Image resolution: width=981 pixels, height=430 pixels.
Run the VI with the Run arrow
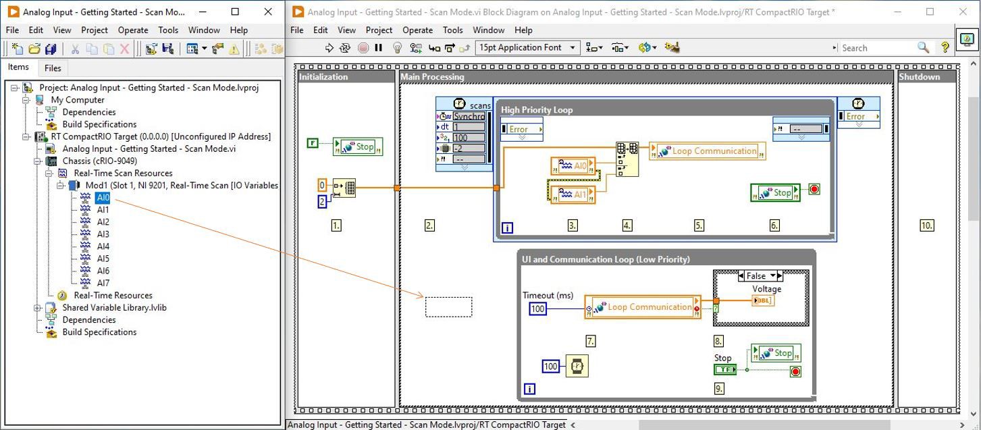coord(329,47)
